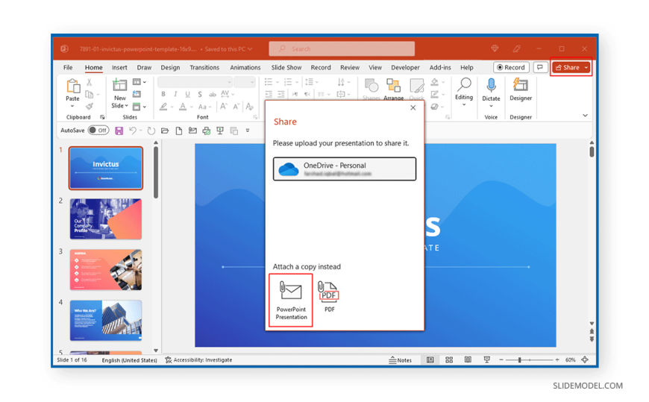Expand the Editing group dropdown

click(464, 104)
